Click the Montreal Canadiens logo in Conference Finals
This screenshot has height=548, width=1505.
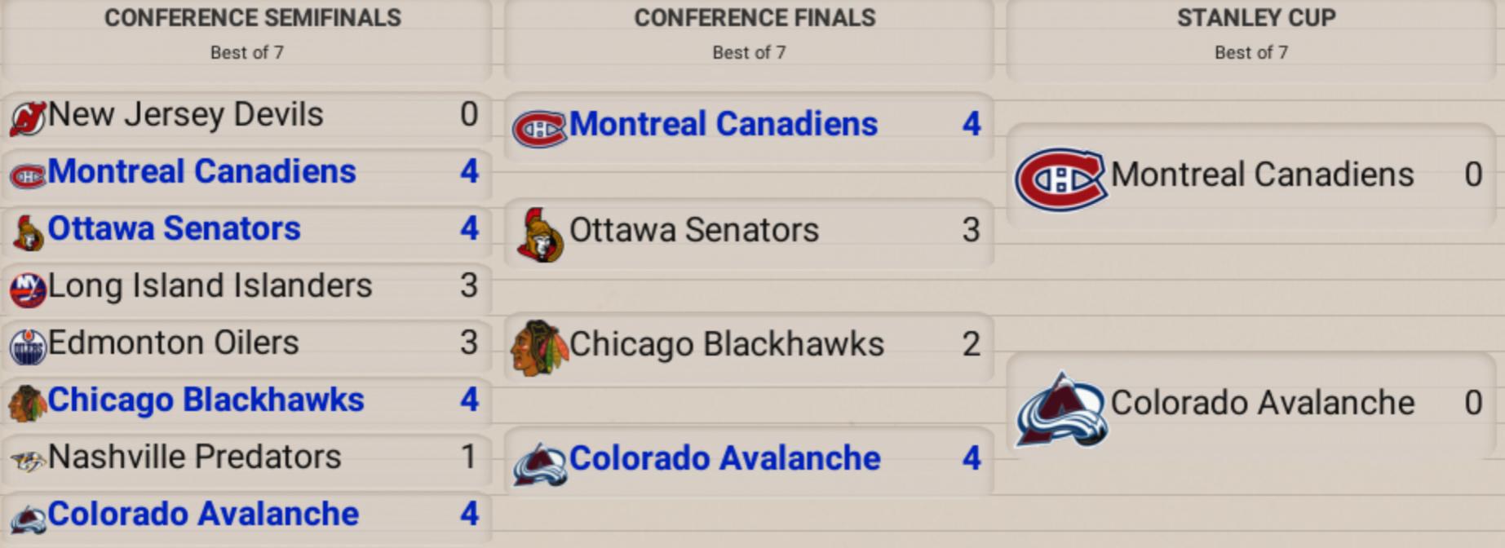pos(538,129)
